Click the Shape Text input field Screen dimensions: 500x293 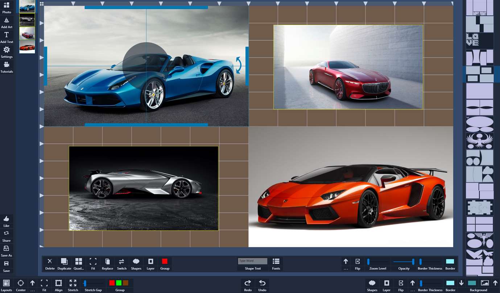(253, 261)
